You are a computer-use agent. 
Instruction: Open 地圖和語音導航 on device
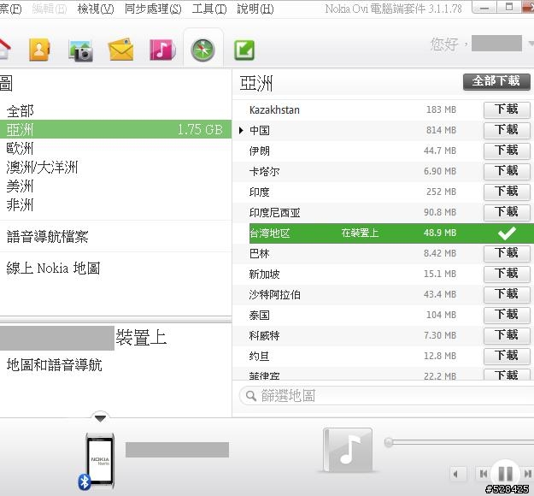coord(55,365)
